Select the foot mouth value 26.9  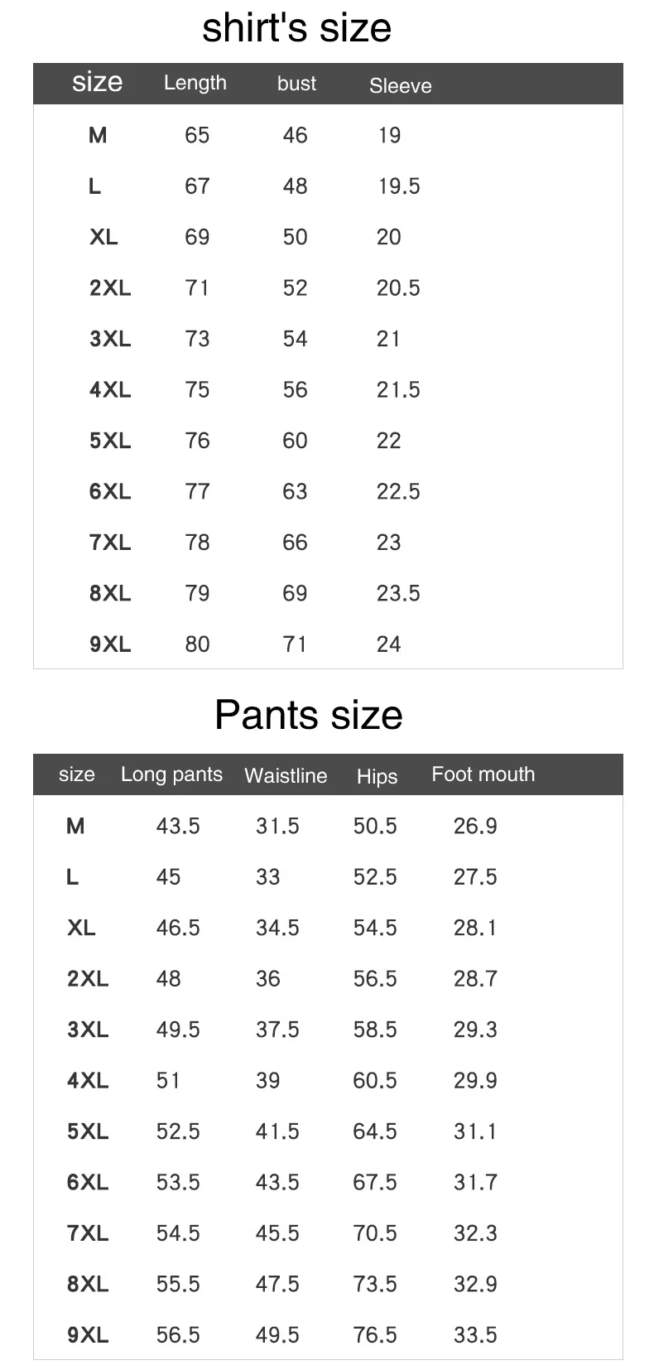point(475,826)
